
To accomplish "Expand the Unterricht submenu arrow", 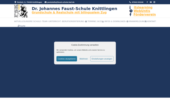I will [x=61, y=21].
